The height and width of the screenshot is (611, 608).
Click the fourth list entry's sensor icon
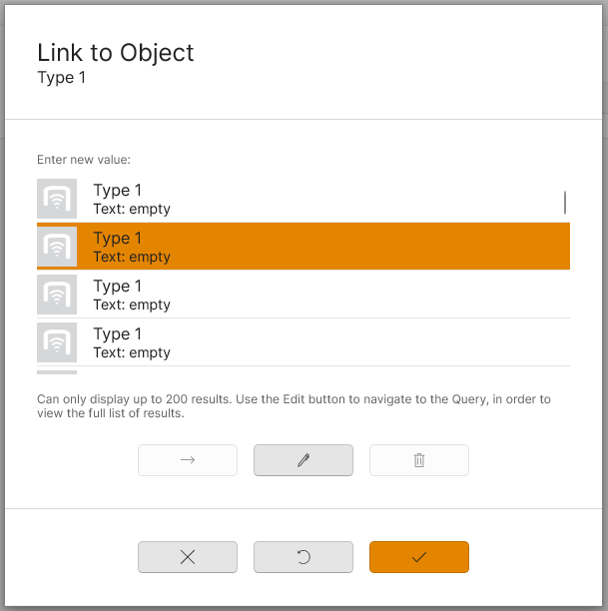point(57,342)
